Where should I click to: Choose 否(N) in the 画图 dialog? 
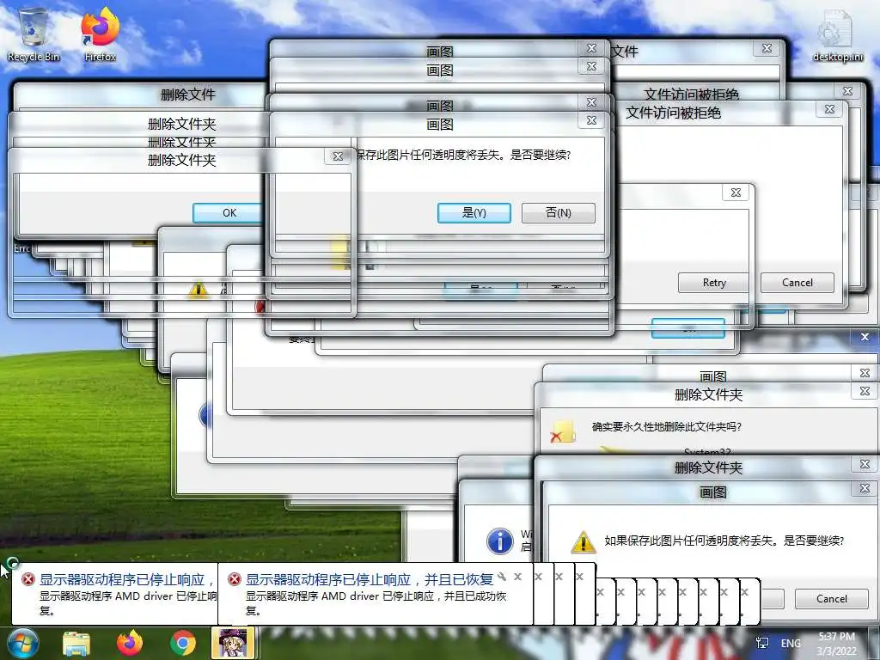559,213
